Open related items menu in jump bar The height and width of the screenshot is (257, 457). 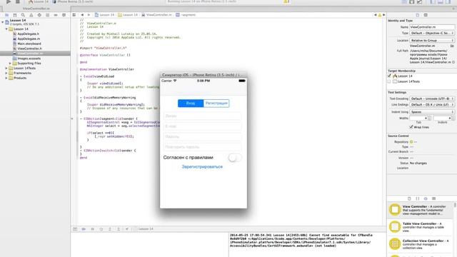tap(74, 15)
